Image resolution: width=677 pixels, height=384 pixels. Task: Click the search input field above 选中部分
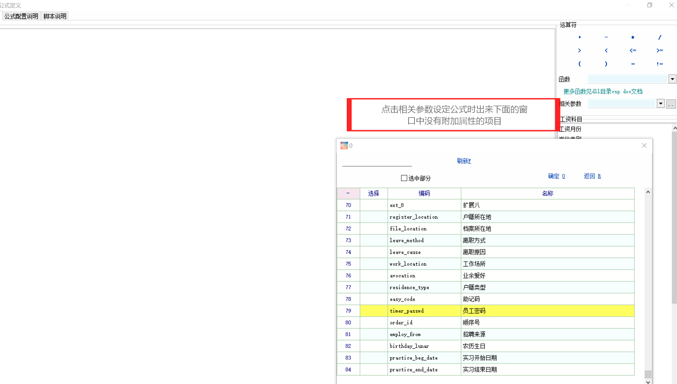pos(377,162)
